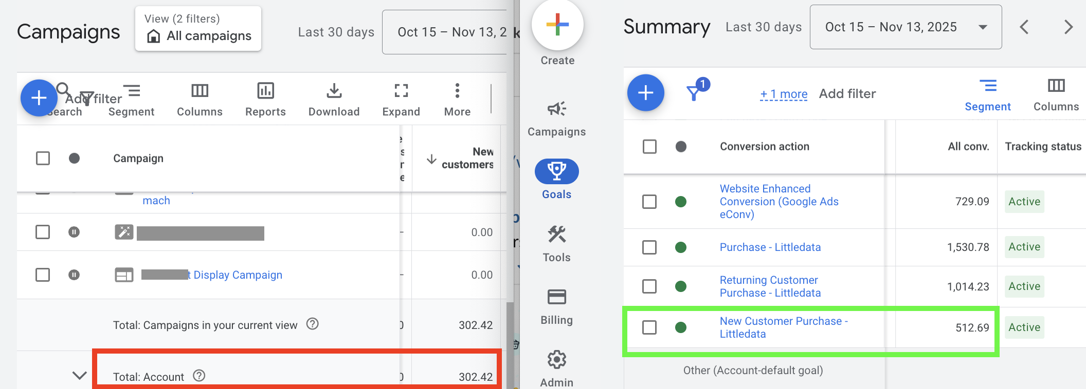
Task: Click Add filter in Summary
Action: pyautogui.click(x=847, y=94)
